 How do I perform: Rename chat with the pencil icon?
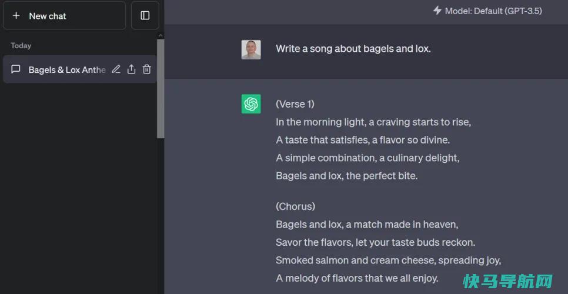(x=116, y=69)
